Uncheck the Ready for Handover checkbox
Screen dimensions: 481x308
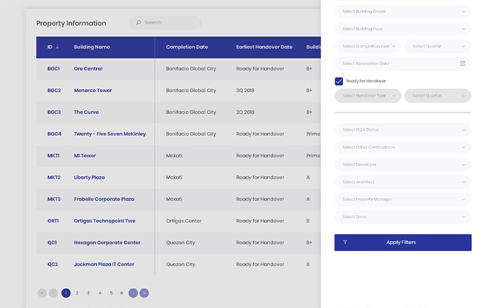[339, 81]
